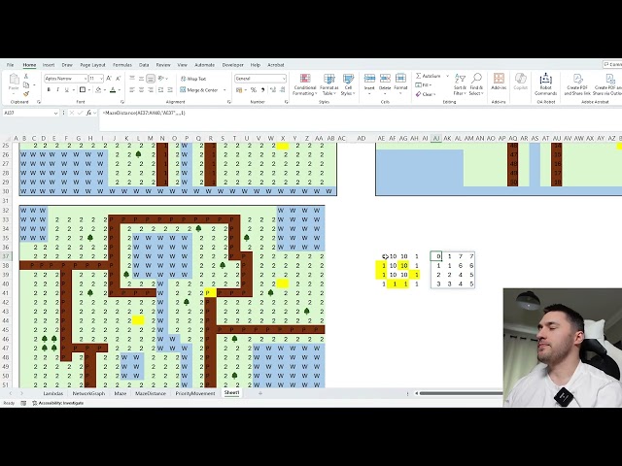622x466 pixels.
Task: Open Sort & Filter
Action: point(460,84)
